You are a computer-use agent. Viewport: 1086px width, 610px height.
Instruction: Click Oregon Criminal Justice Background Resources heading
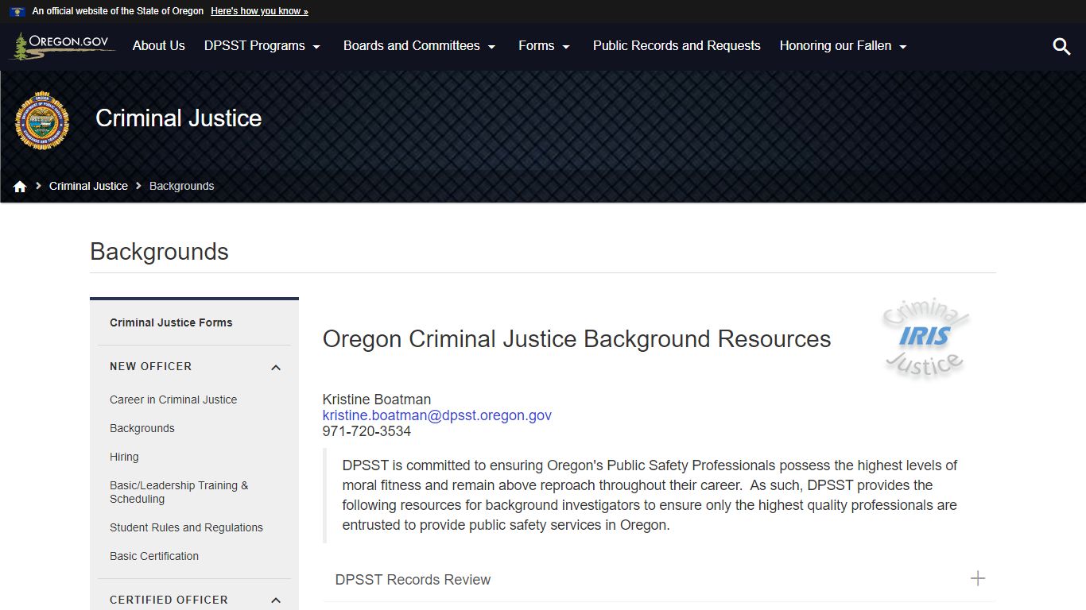(576, 339)
